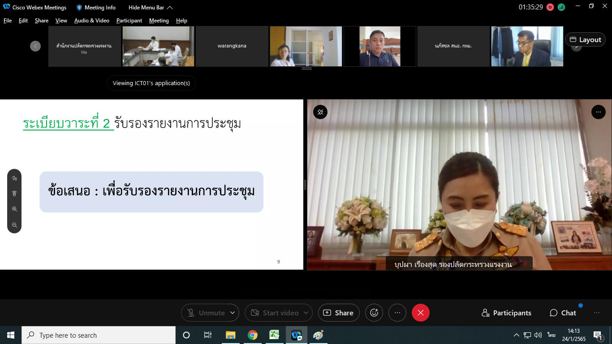Click the Share button
The image size is (612, 344).
(x=339, y=313)
